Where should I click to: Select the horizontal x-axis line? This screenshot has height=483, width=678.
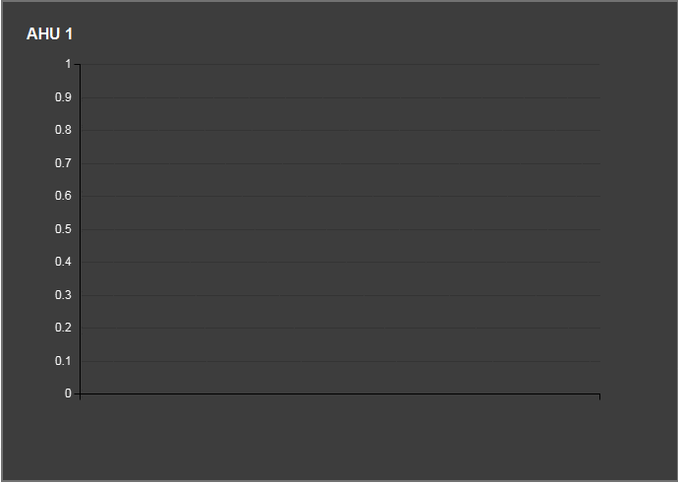tap(340, 393)
